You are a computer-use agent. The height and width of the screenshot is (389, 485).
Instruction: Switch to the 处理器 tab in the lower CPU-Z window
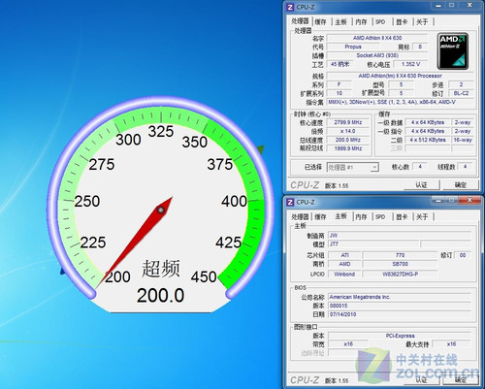(300, 217)
